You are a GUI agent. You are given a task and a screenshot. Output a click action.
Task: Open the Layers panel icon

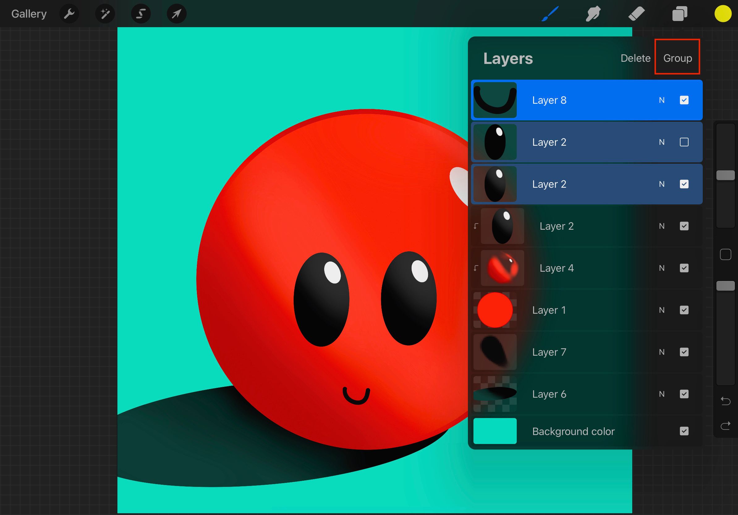(680, 14)
